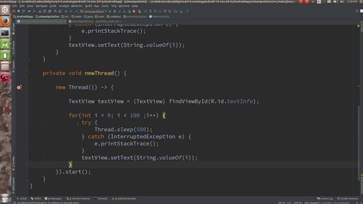Open the Analyze menu
This screenshot has width=363, height=204.
point(64,6)
